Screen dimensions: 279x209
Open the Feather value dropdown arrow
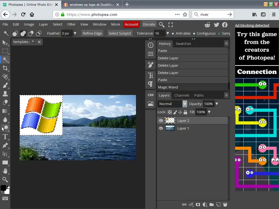[75, 33]
